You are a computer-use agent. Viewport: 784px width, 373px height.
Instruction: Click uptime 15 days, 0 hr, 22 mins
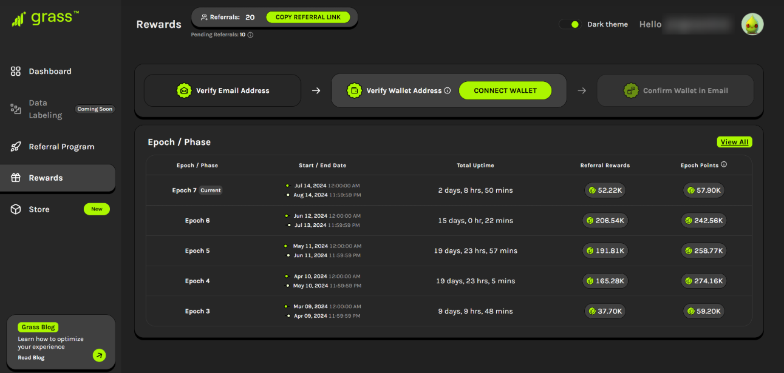pyautogui.click(x=476, y=221)
